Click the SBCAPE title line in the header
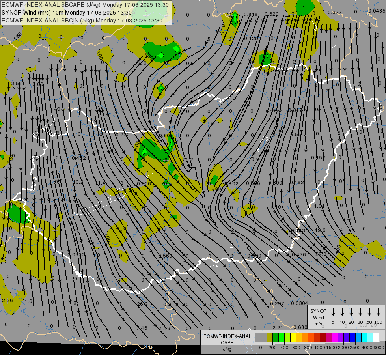 pyautogui.click(x=85, y=5)
